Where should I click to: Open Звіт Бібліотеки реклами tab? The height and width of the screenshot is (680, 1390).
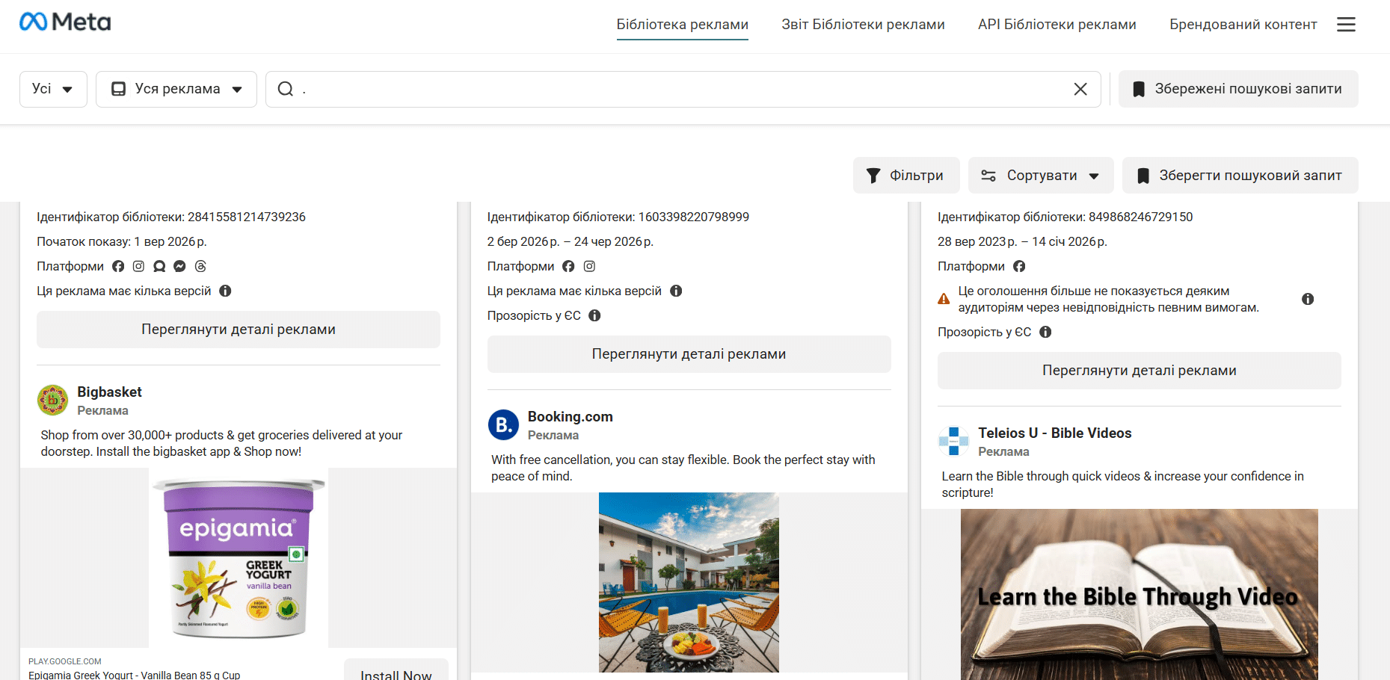[863, 25]
